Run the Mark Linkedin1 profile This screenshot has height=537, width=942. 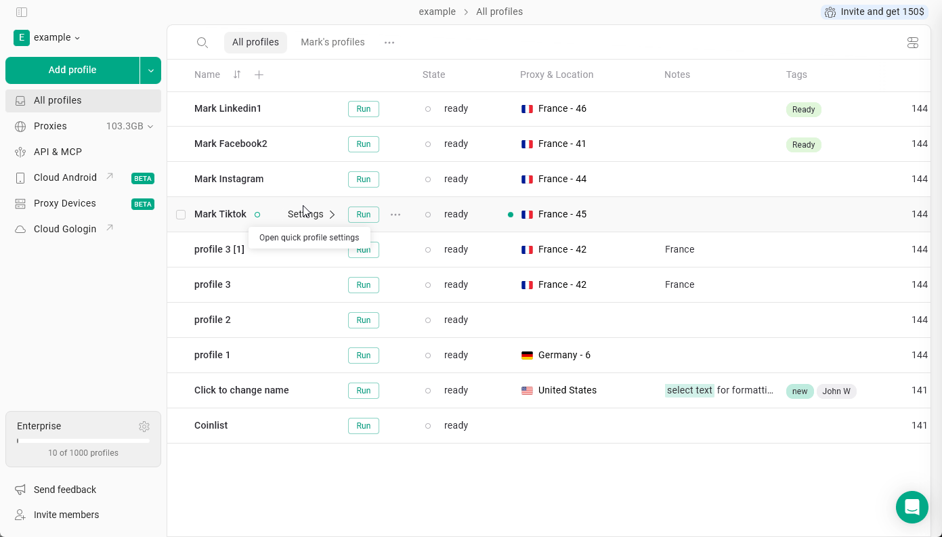[x=364, y=109]
